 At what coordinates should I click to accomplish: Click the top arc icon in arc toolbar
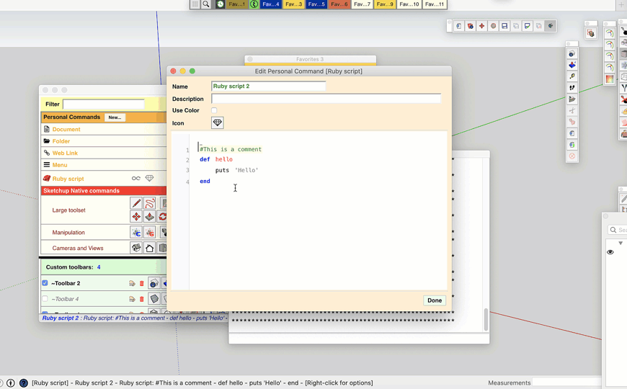(x=610, y=33)
